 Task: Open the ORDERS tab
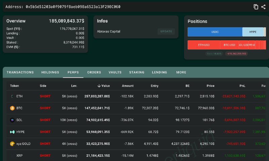tap(94, 72)
